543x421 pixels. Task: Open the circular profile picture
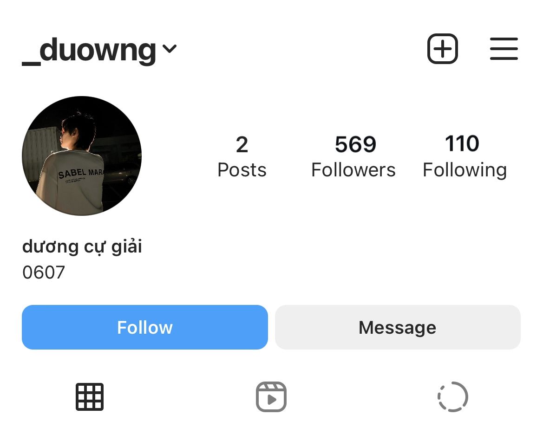tap(82, 156)
